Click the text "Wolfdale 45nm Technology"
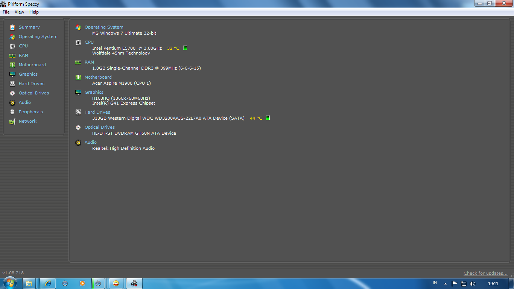Viewport: 514px width, 289px height. click(x=121, y=53)
